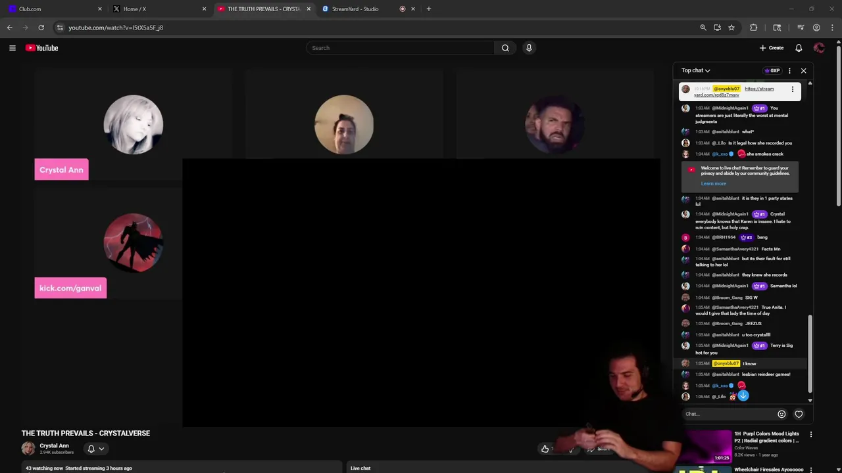Click the video title THE TRUTH PREVAILS - CRYSTALVERSE
Viewport: 842px width, 473px height.
pyautogui.click(x=86, y=433)
